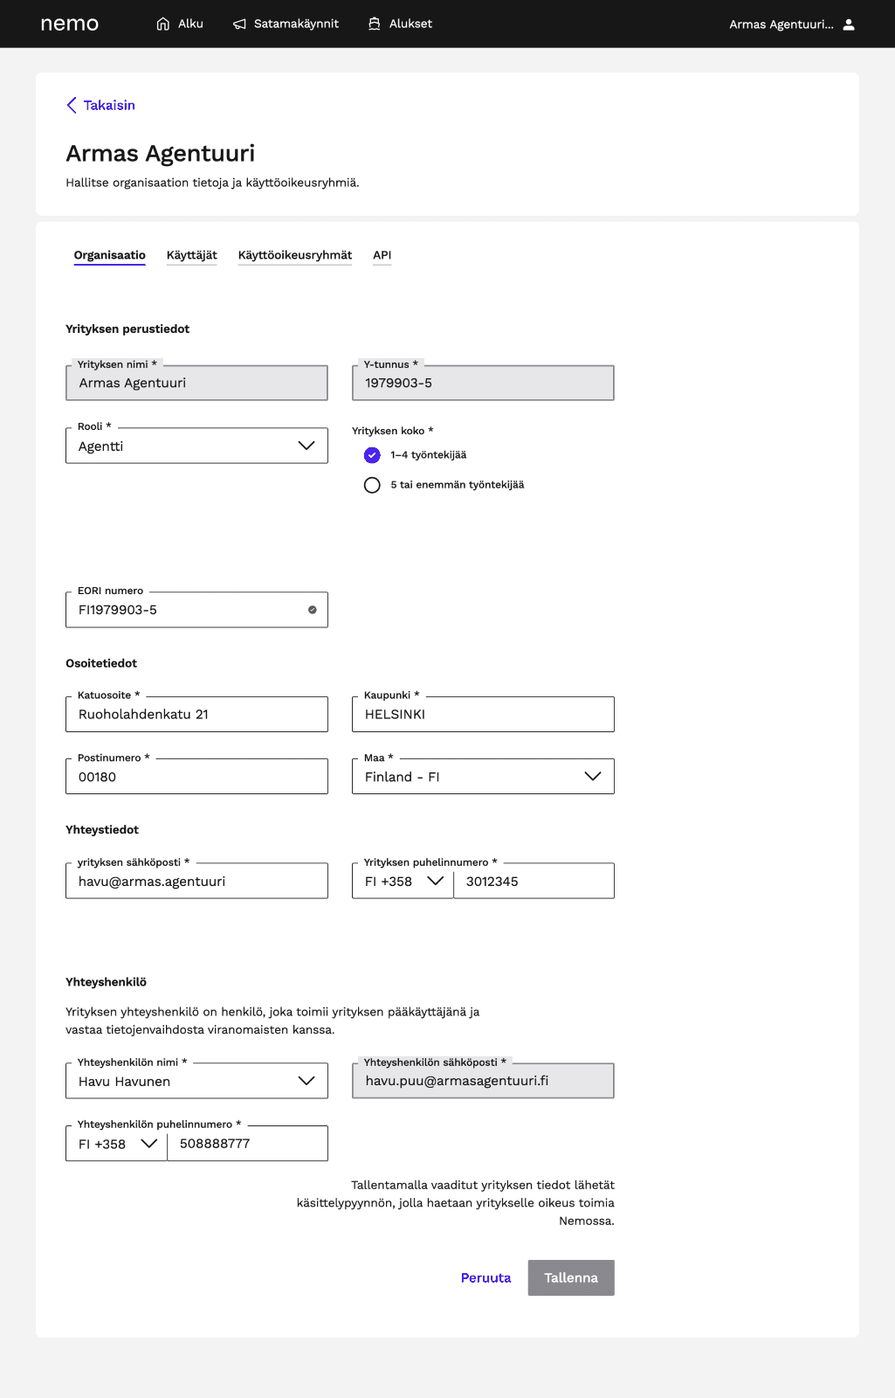Click the nemo logo
895x1398 pixels.
[70, 24]
